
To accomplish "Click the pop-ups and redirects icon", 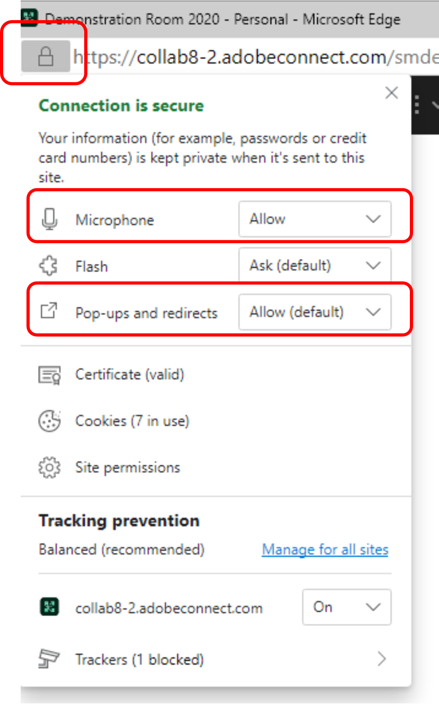I will pyautogui.click(x=50, y=312).
